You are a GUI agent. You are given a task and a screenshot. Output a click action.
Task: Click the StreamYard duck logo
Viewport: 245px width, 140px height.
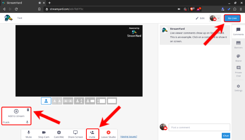(x=8, y=18)
